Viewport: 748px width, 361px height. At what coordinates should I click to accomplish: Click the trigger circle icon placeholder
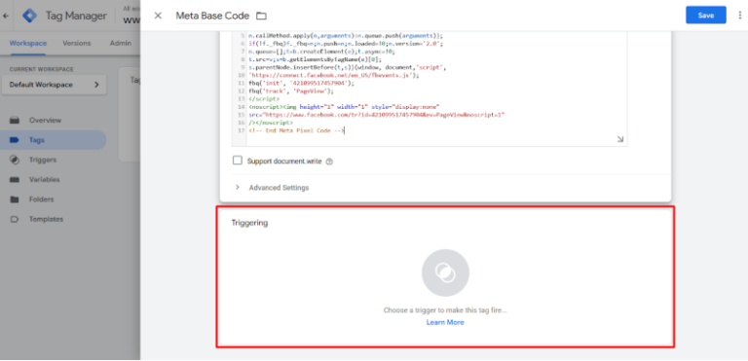coord(445,272)
